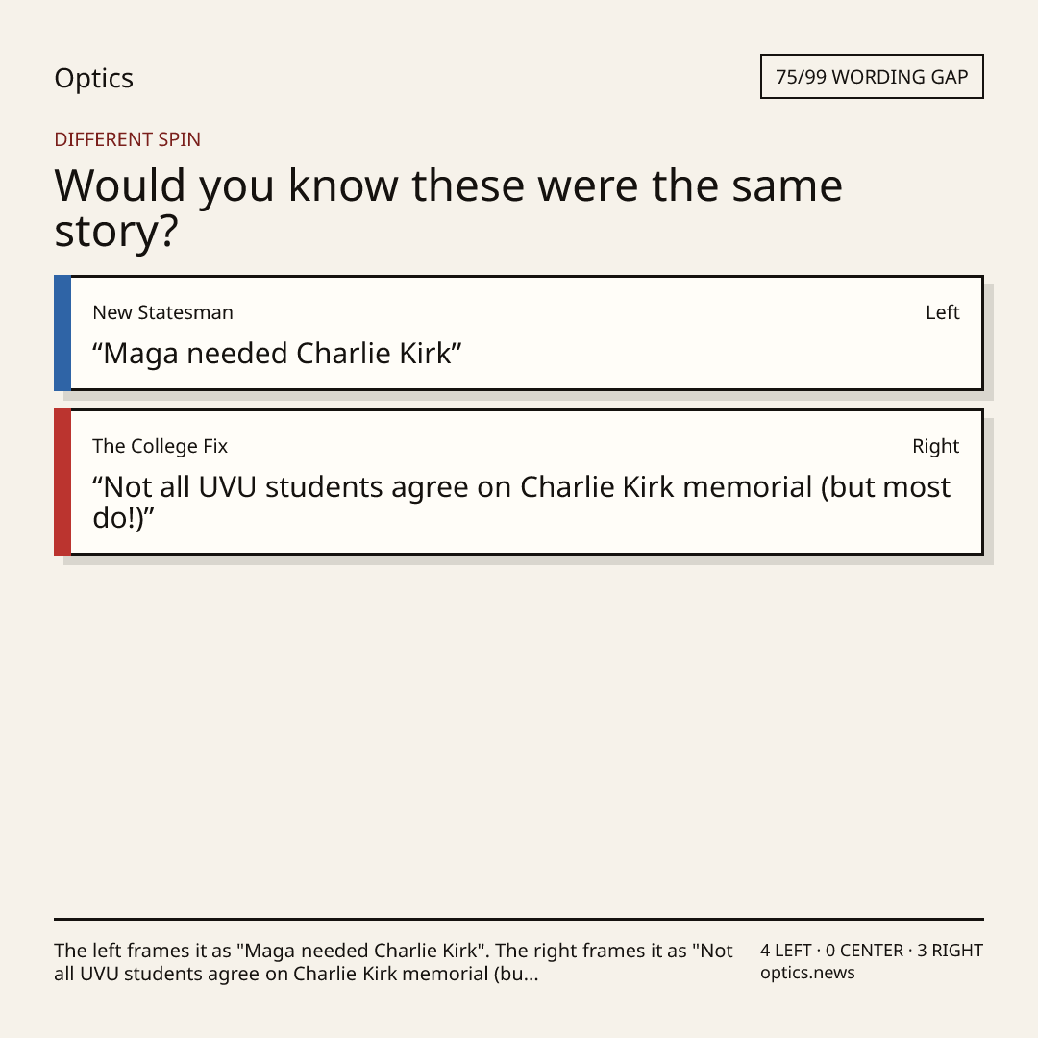This screenshot has height=1038, width=1038.
Task: Open the New Statesman headline card
Action: click(x=519, y=333)
